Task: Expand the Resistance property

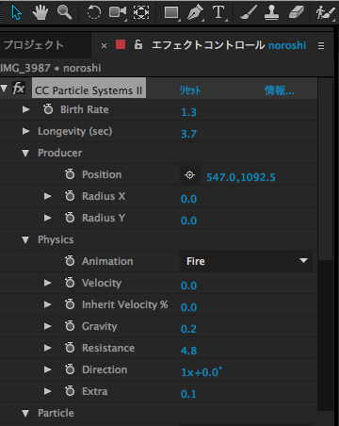Action: point(47,348)
